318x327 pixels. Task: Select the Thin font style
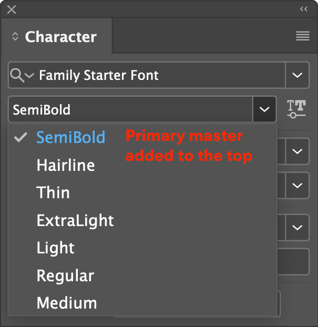click(x=53, y=192)
